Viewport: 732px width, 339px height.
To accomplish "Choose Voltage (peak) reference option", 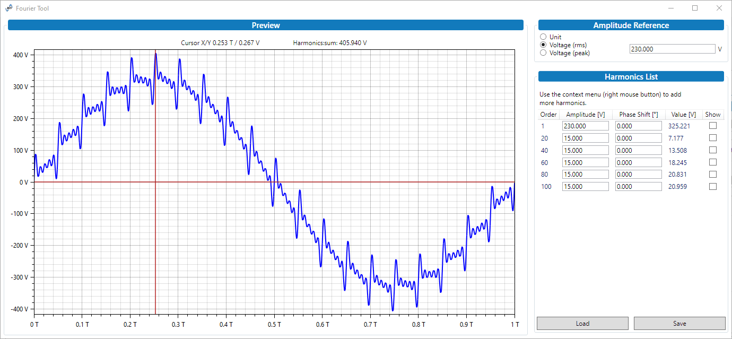I will click(x=543, y=53).
